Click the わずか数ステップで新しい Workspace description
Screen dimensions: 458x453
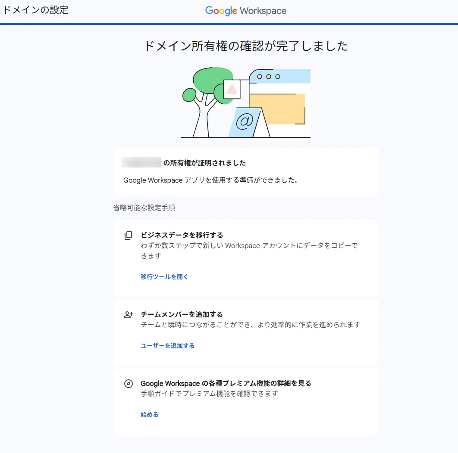pyautogui.click(x=249, y=251)
